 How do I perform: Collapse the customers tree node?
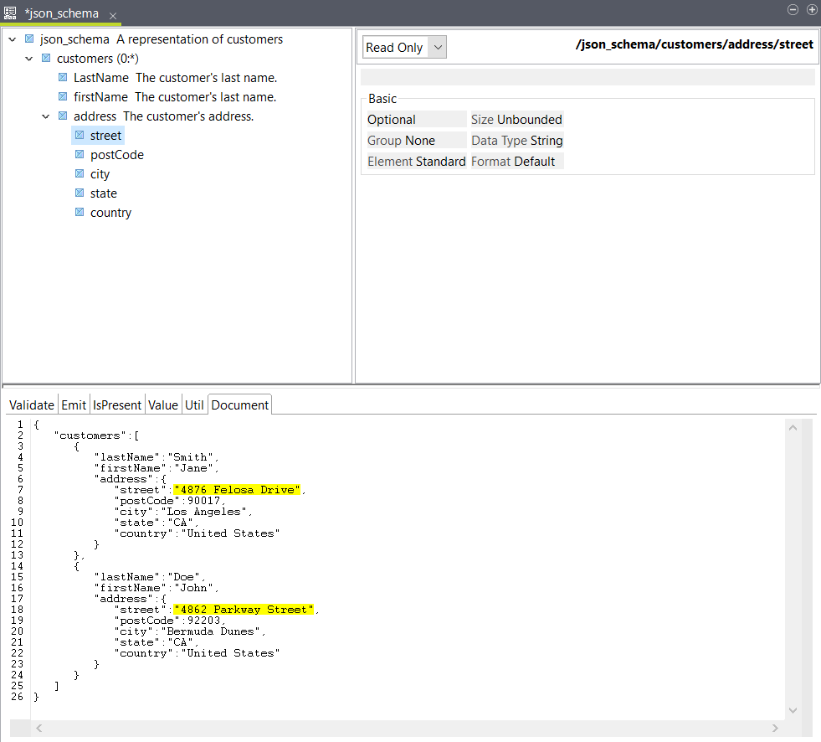tap(28, 59)
